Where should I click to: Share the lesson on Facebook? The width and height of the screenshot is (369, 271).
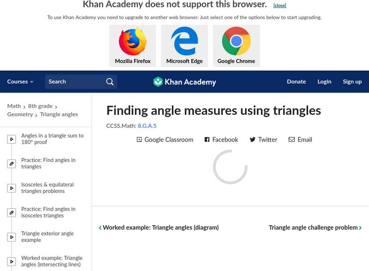(x=221, y=140)
